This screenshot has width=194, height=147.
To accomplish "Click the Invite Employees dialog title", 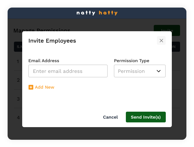I will [x=52, y=41].
